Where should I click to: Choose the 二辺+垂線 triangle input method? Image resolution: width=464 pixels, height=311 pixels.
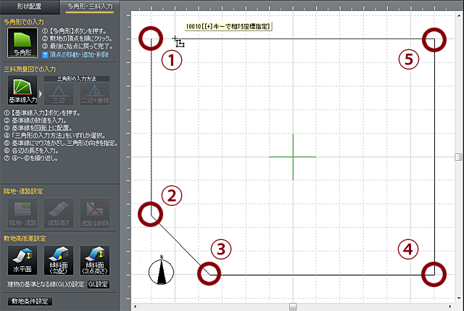(99, 92)
